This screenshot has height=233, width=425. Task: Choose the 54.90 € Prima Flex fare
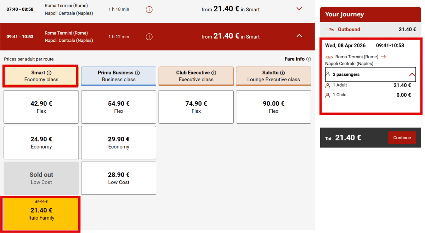[119, 107]
